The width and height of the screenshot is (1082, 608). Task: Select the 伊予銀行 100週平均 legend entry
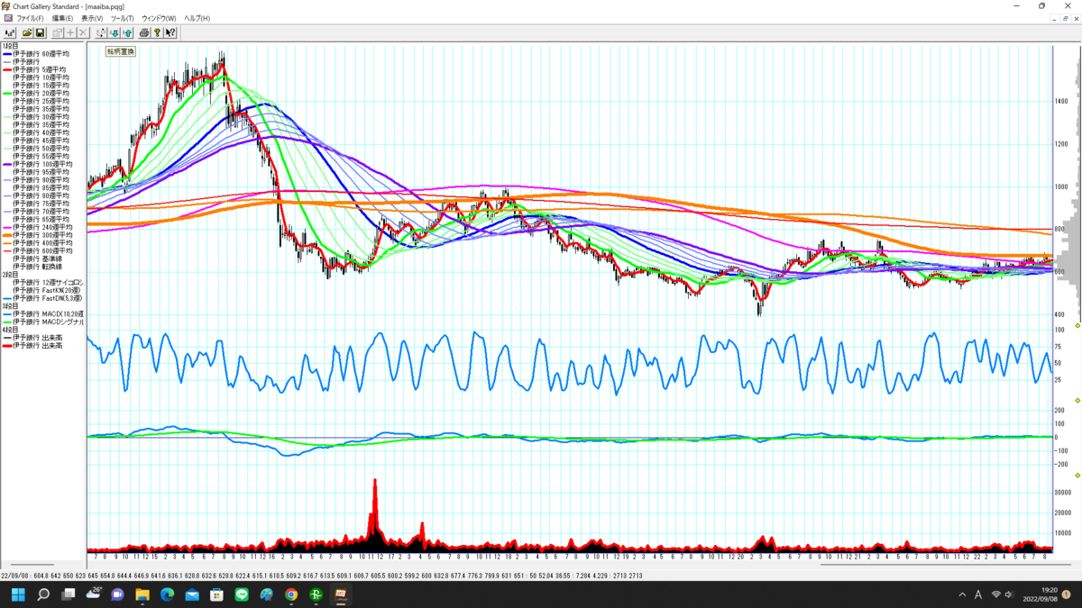coord(42,164)
